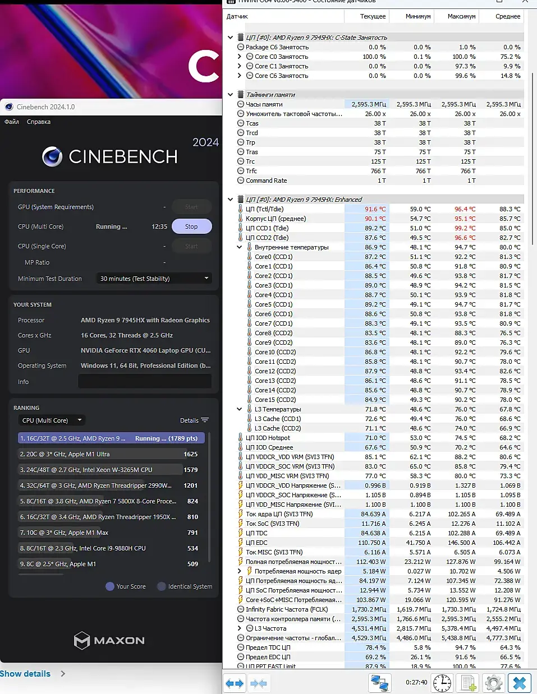Viewport: 537px width, 694px height.
Task: Click the clock reset timer icon in HWiNFO
Action: click(x=442, y=683)
